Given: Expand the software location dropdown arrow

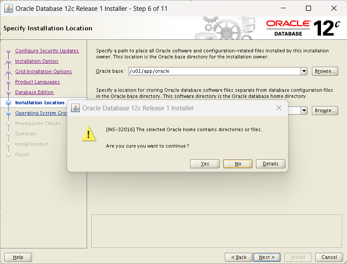Looking at the screenshot, I should click(x=304, y=110).
